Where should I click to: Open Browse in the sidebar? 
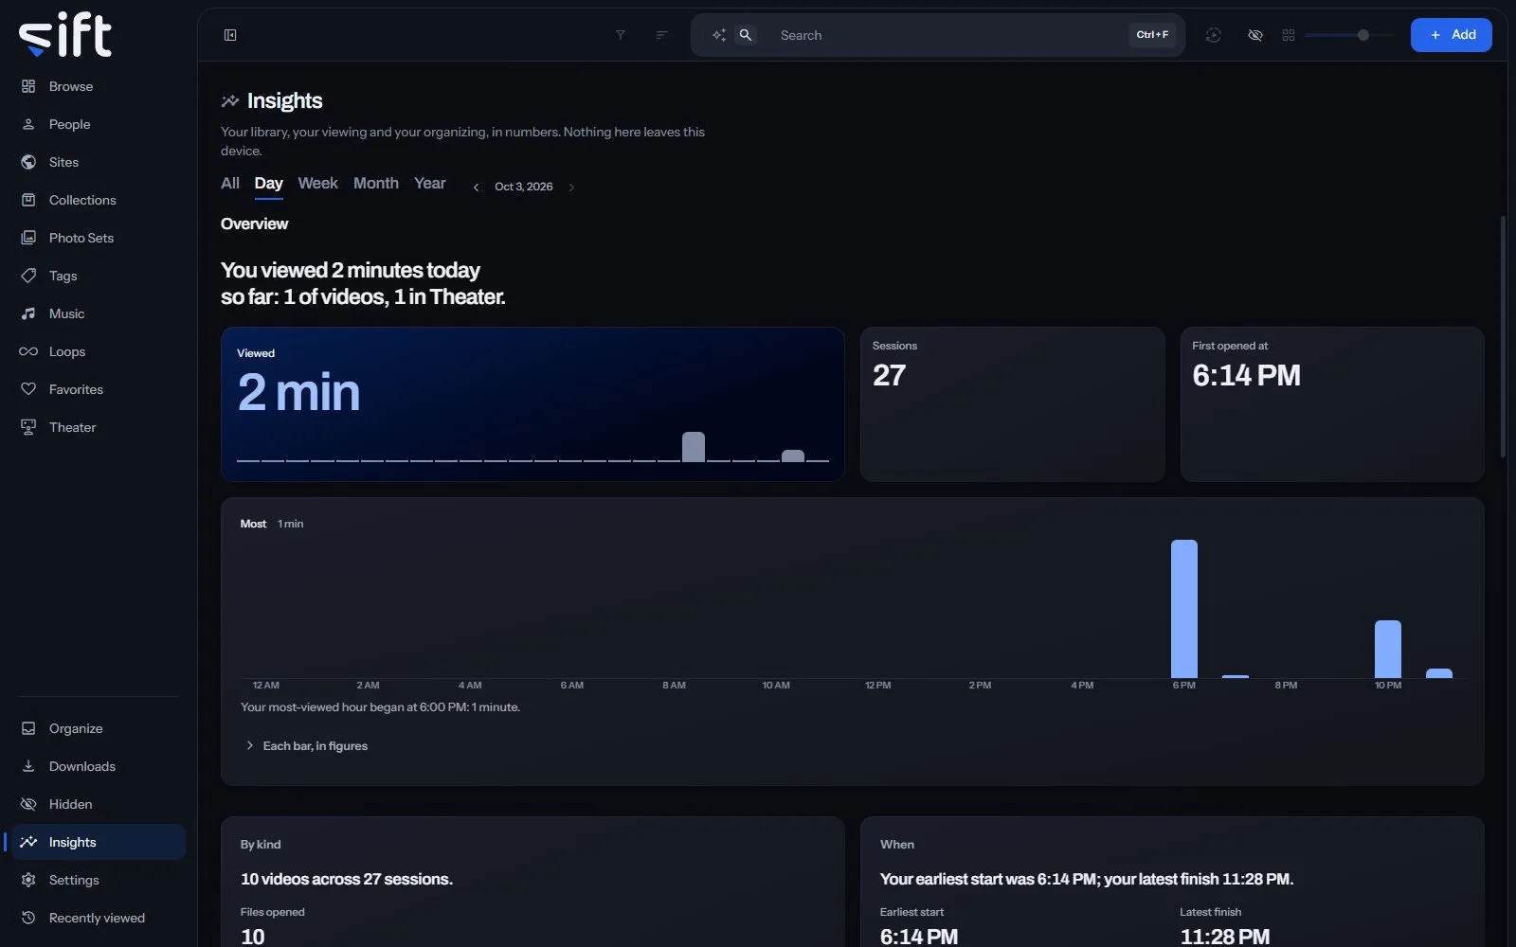click(99, 86)
